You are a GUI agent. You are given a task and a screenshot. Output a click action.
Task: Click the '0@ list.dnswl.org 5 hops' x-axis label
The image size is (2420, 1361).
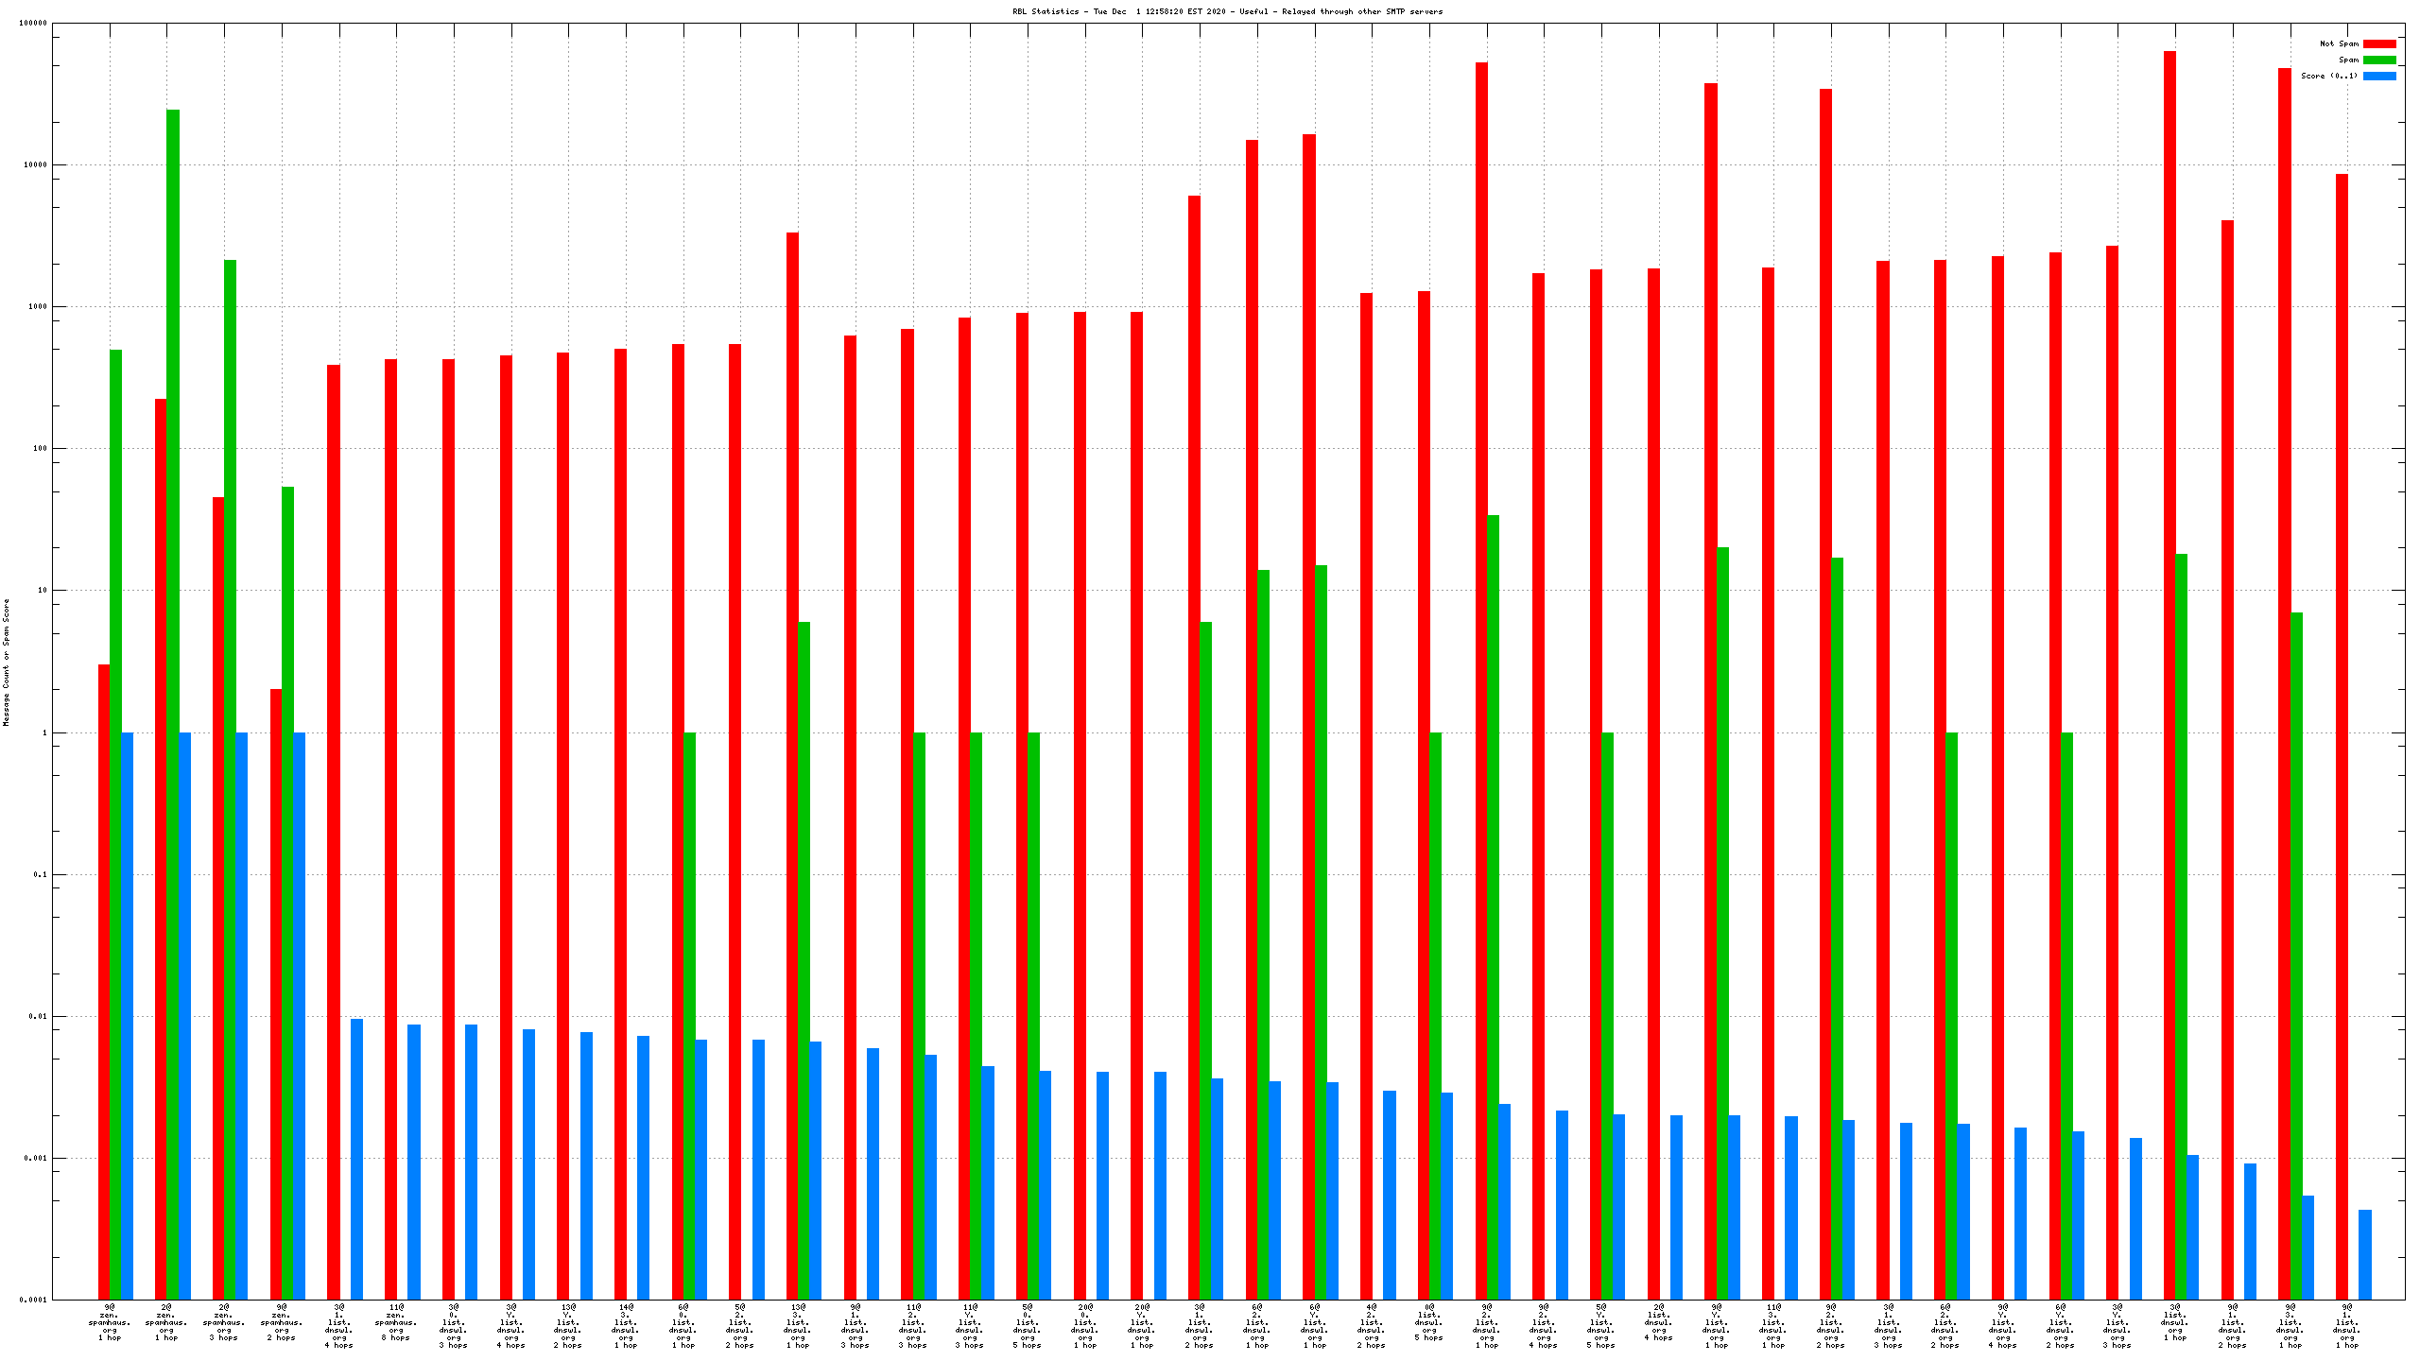click(1429, 1322)
